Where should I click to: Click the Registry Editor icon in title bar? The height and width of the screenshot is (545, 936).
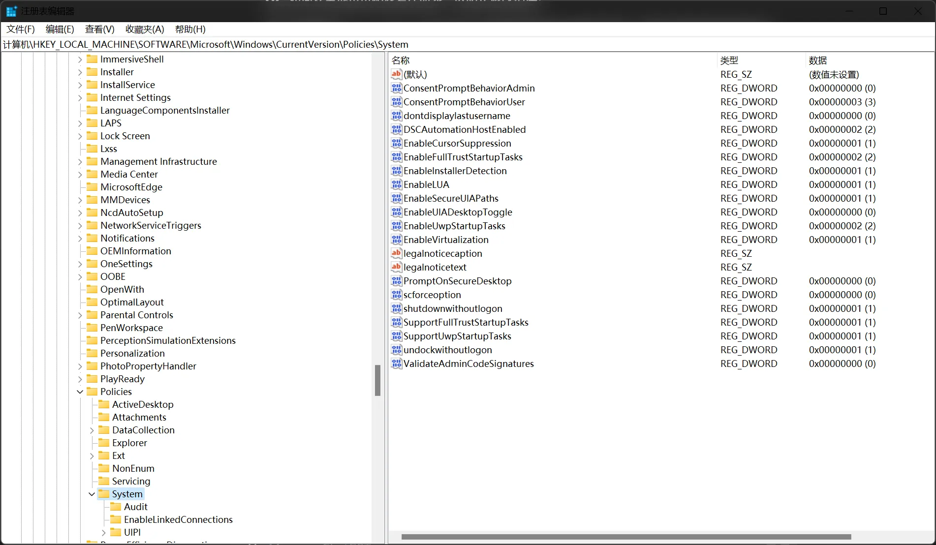tap(11, 11)
